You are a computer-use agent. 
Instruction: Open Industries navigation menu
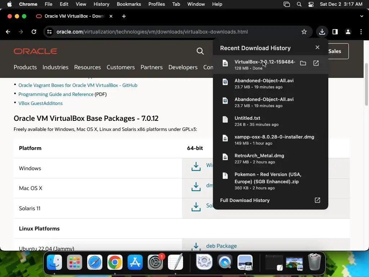[55, 67]
